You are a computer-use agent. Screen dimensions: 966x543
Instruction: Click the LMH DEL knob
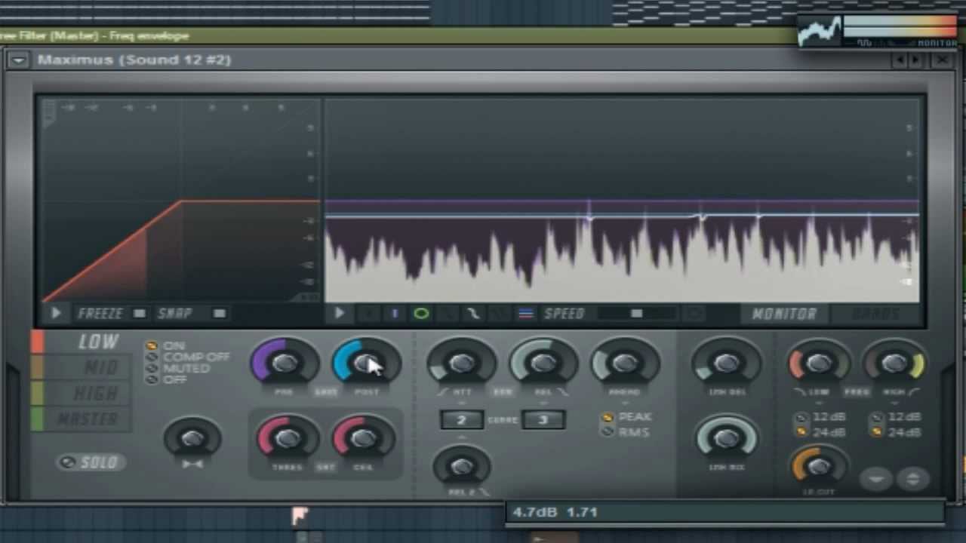click(x=726, y=363)
